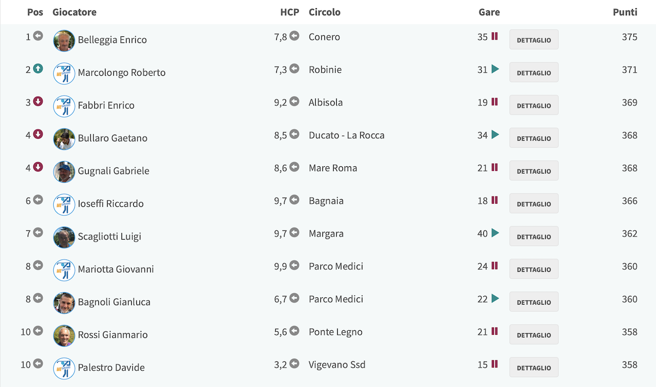Click the red down-arrow next to Fabbri Enrico's position
The width and height of the screenshot is (656, 387).
(38, 101)
